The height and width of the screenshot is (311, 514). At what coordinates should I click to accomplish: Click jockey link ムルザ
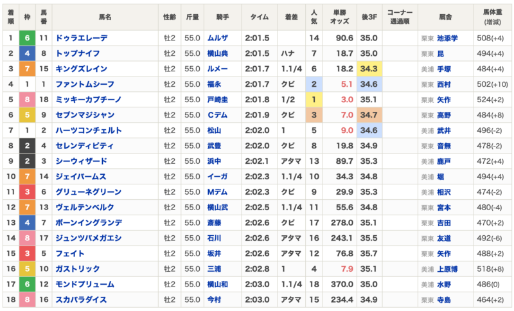pyautogui.click(x=218, y=38)
